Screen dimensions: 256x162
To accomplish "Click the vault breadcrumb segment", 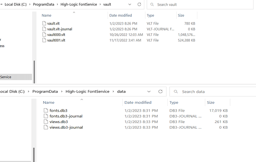I will click(x=107, y=4).
